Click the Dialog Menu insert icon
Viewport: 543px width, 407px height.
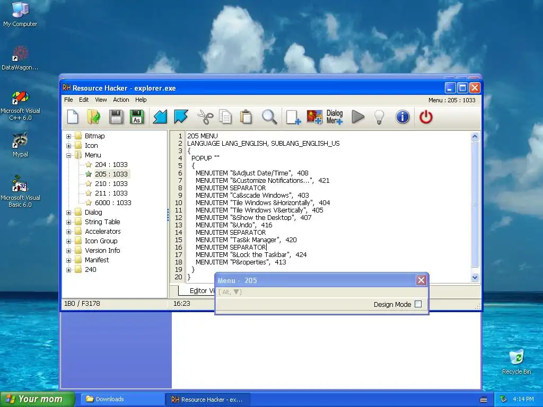click(x=335, y=117)
